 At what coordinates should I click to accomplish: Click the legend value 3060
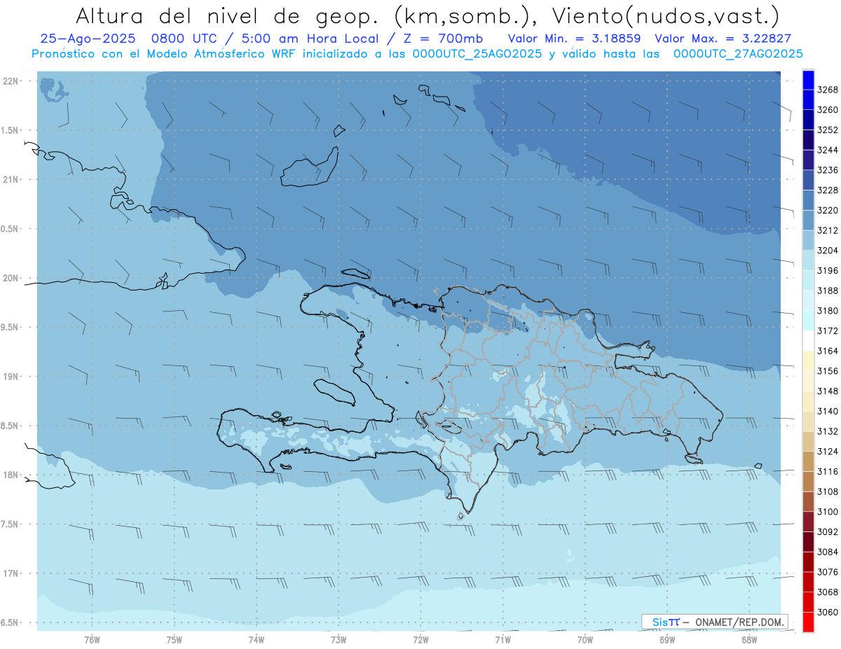click(x=828, y=613)
